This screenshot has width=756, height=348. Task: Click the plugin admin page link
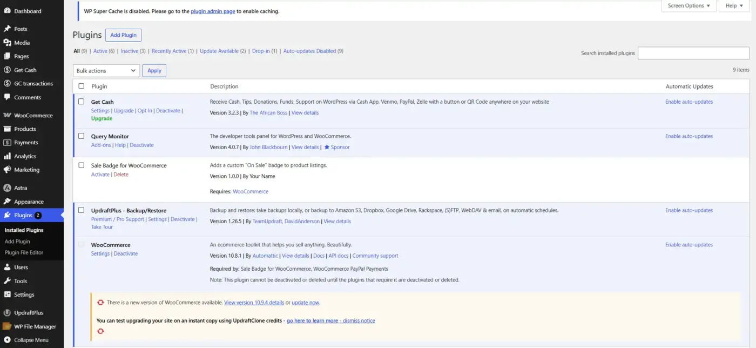tap(213, 11)
